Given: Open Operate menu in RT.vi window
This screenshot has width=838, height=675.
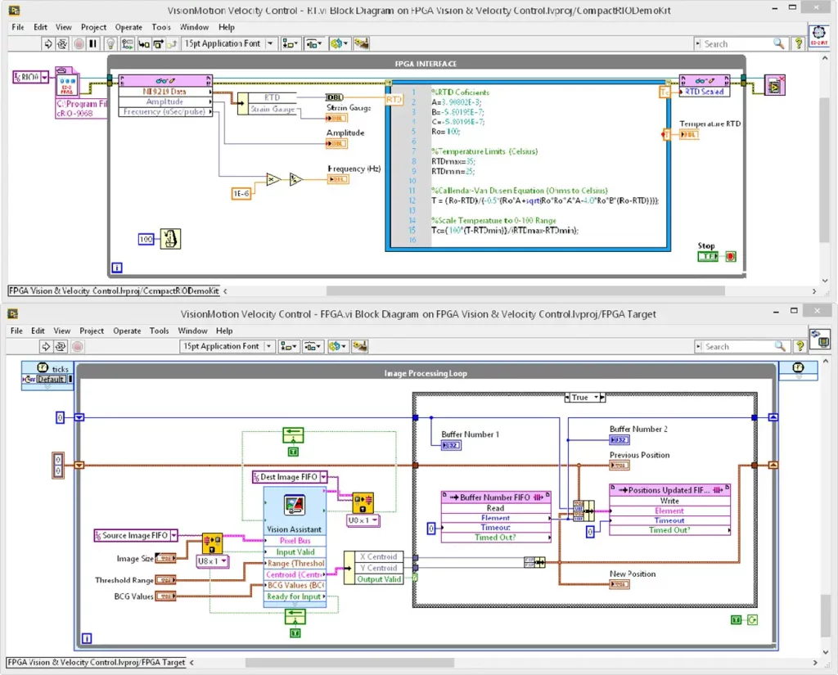Looking at the screenshot, I should tap(128, 27).
